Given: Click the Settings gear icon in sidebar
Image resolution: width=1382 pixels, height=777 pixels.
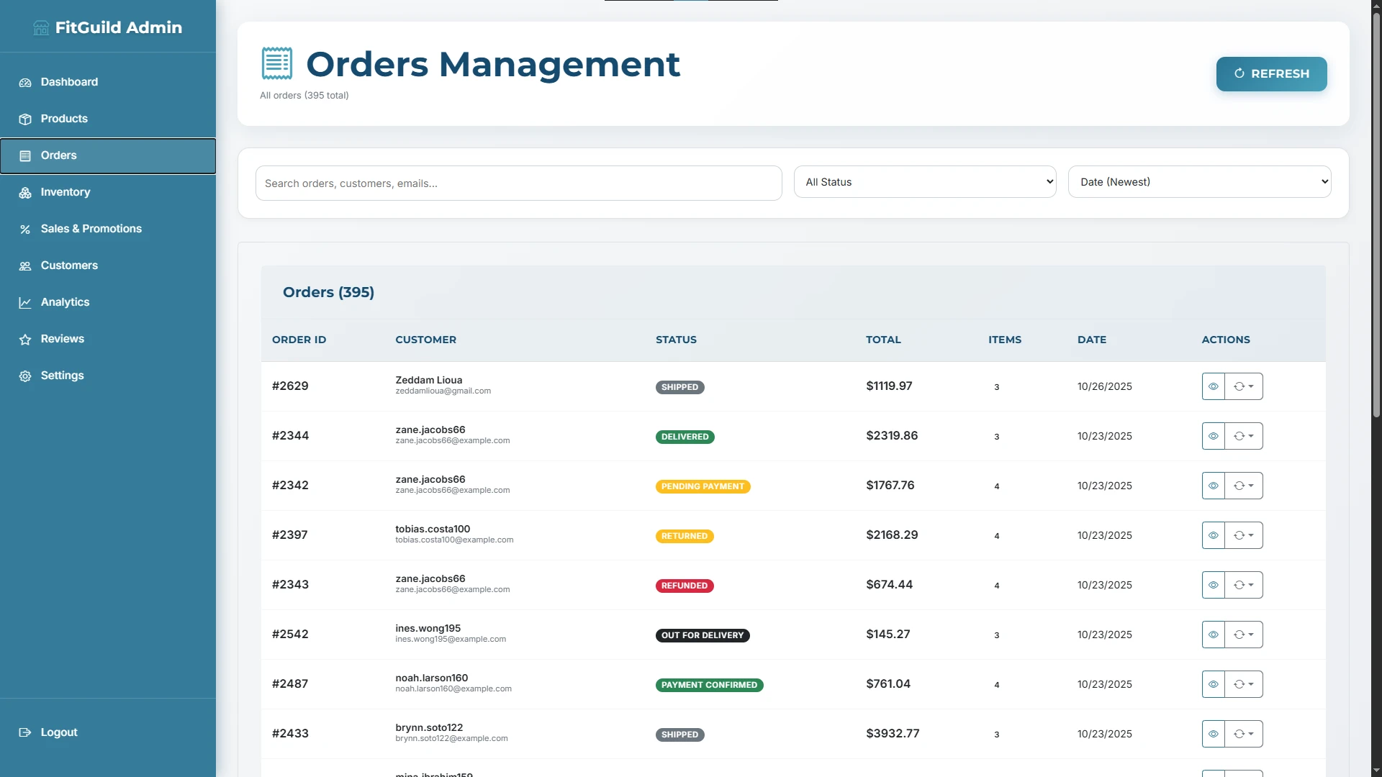Looking at the screenshot, I should point(25,376).
